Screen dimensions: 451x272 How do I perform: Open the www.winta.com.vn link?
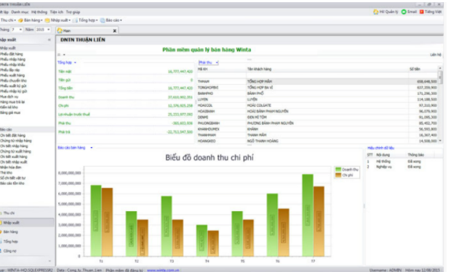pos(163,270)
